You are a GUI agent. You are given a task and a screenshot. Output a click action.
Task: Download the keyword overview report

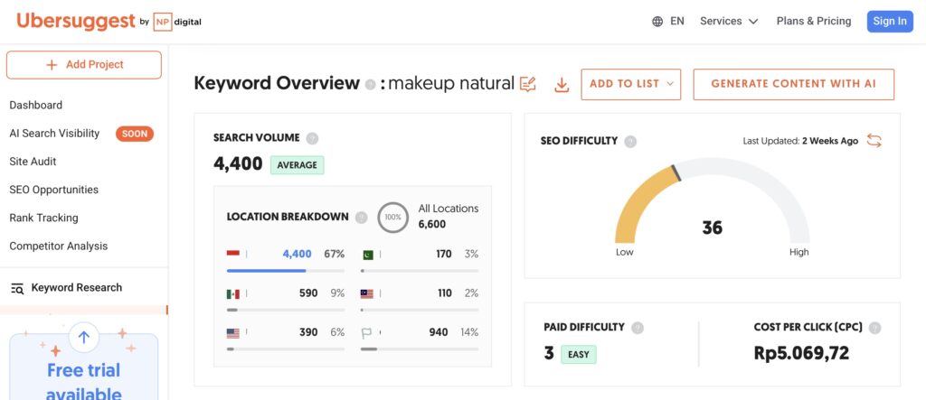(562, 85)
